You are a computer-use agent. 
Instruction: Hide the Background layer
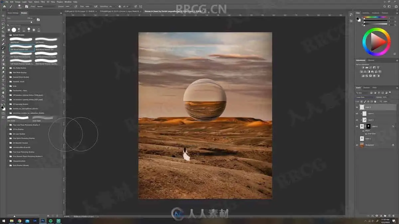pos(357,145)
